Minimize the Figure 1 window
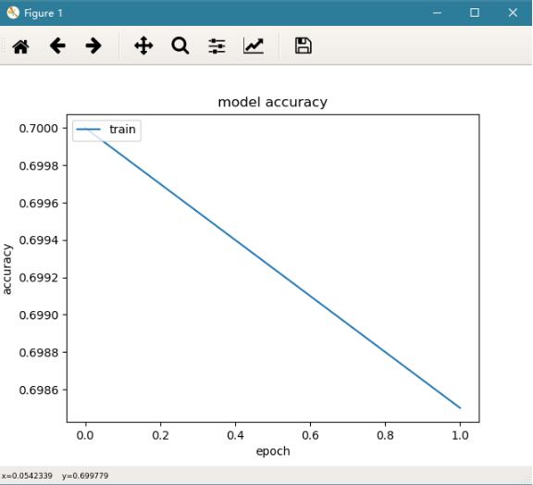The image size is (533, 485). [x=437, y=13]
